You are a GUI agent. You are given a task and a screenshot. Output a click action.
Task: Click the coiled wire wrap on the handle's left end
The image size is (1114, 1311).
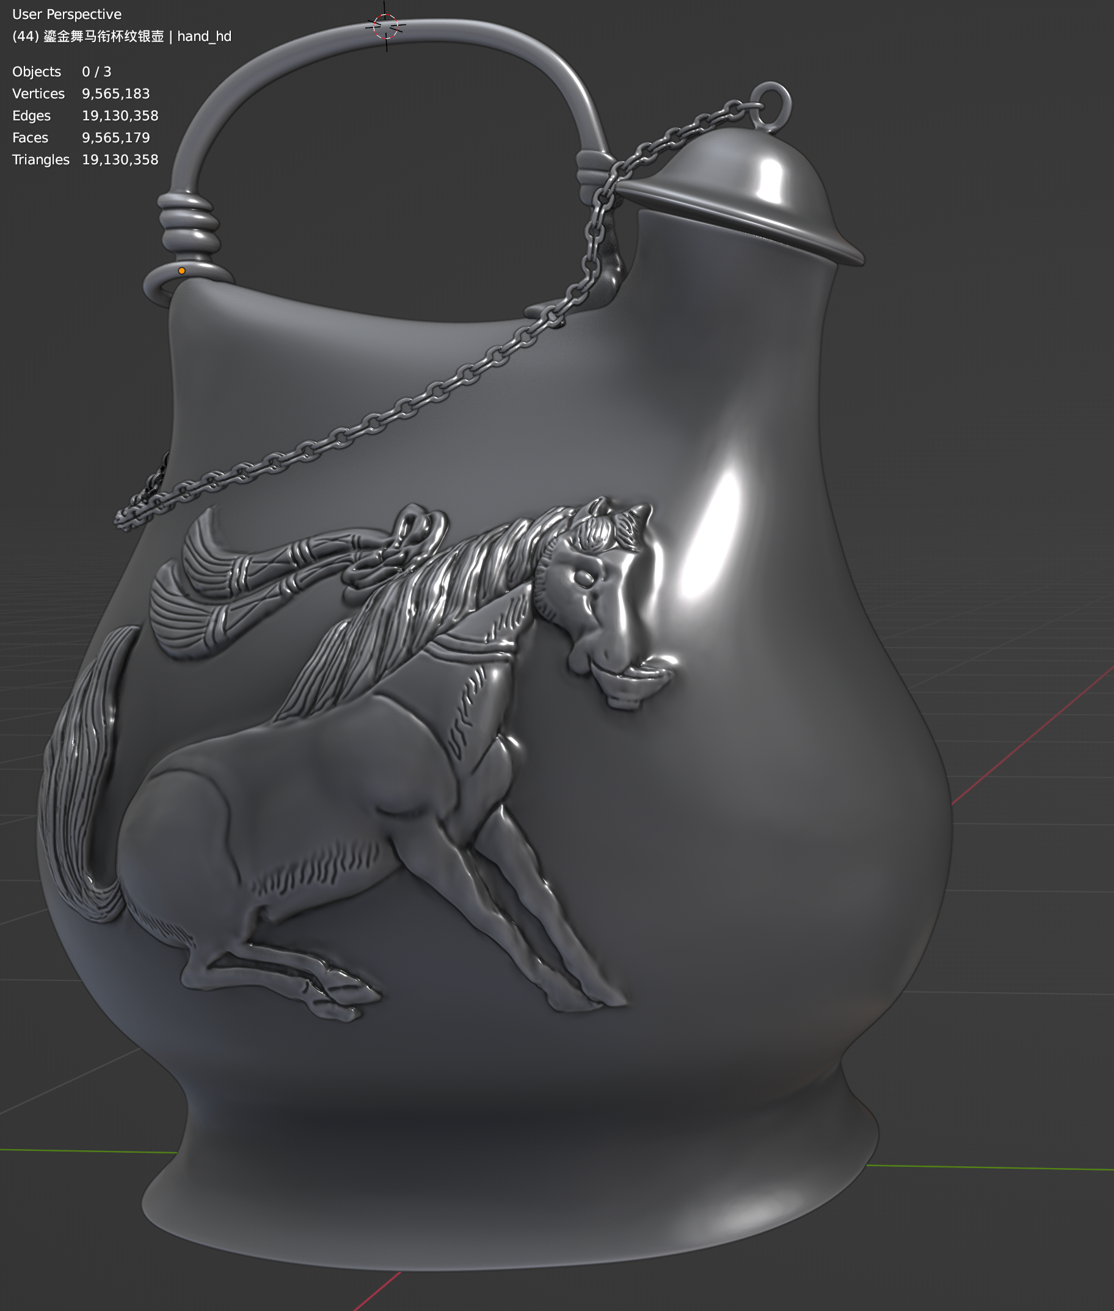188,224
